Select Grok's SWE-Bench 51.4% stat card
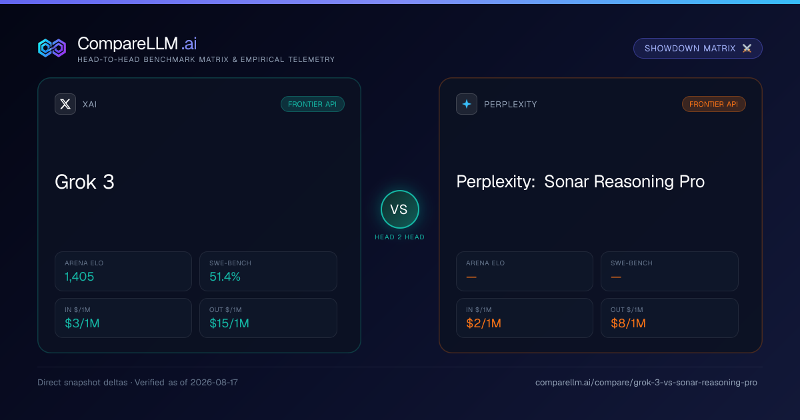The width and height of the screenshot is (800, 420). click(268, 271)
